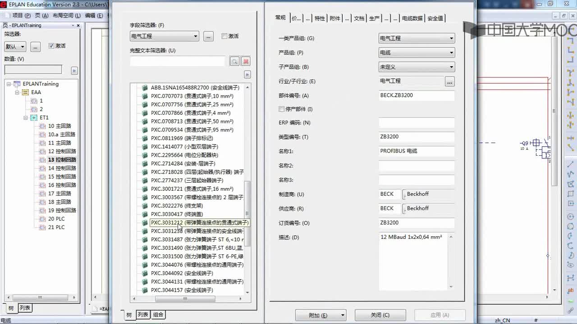The image size is (577, 324).
Task: Click the 文档 tab
Action: click(359, 18)
